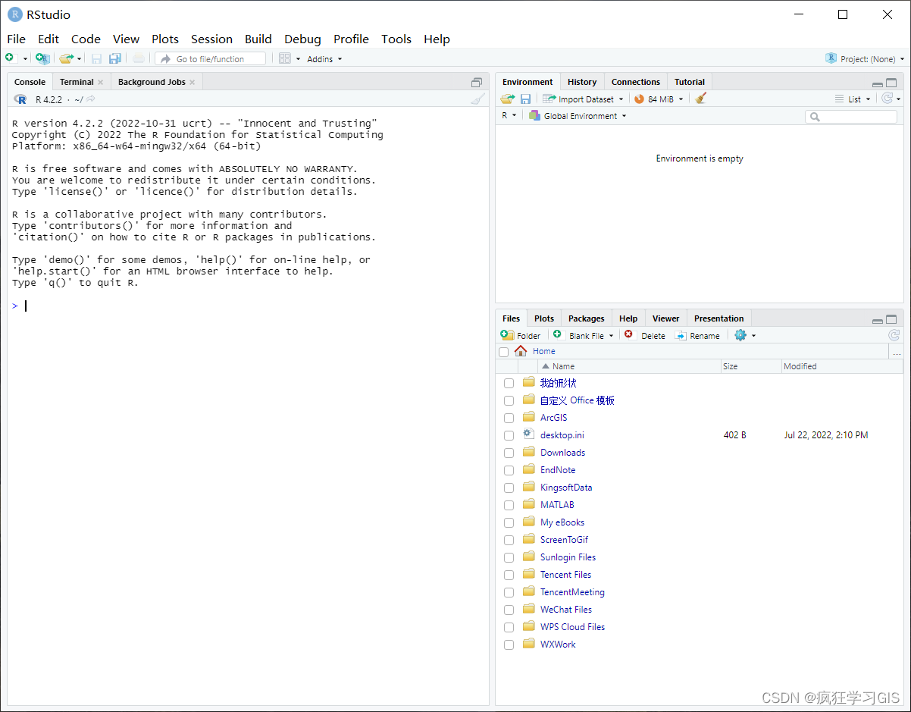Open the Import Dataset dropdown
Viewport: 911px width, 712px height.
coord(584,99)
